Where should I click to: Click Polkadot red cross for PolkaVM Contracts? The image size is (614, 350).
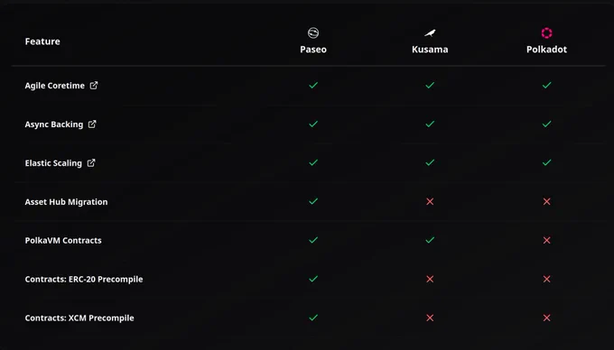point(546,240)
